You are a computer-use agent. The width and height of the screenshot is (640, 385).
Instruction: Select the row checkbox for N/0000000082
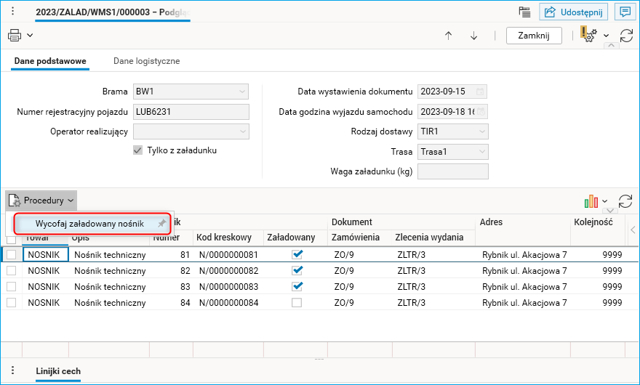click(x=12, y=271)
